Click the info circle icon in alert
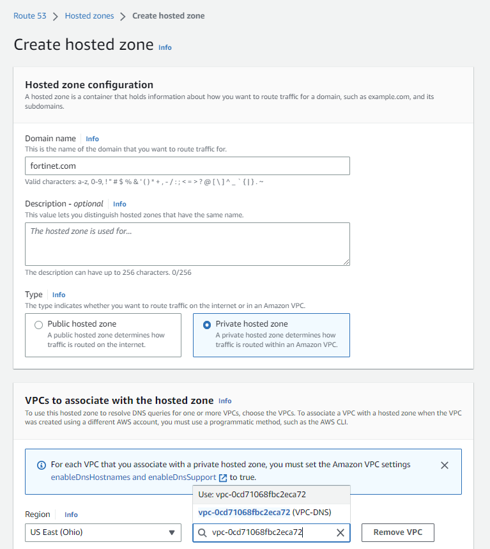This screenshot has width=490, height=549. [42, 465]
